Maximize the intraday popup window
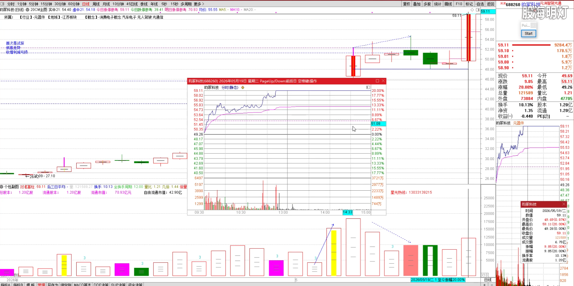574x286 pixels. [377, 81]
